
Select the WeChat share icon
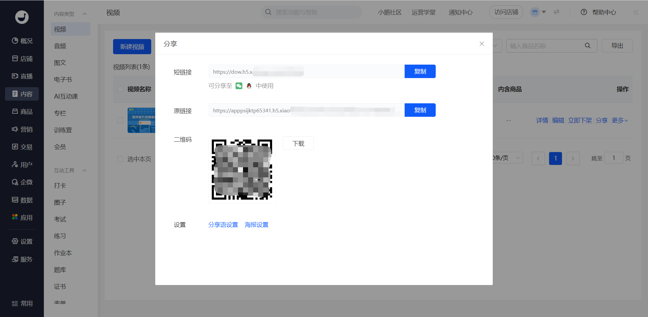click(x=239, y=86)
